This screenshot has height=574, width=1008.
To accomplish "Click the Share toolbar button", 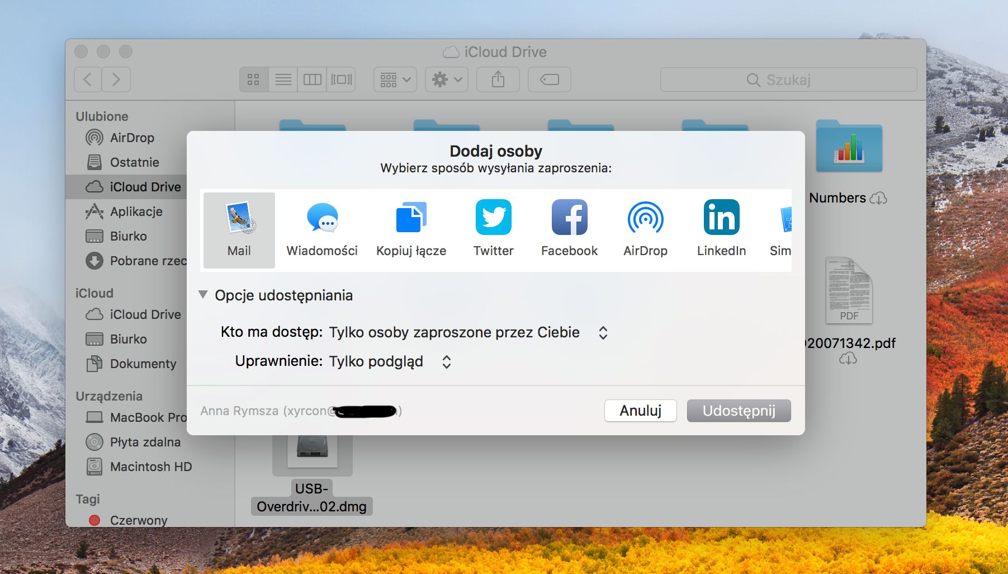I will [498, 79].
